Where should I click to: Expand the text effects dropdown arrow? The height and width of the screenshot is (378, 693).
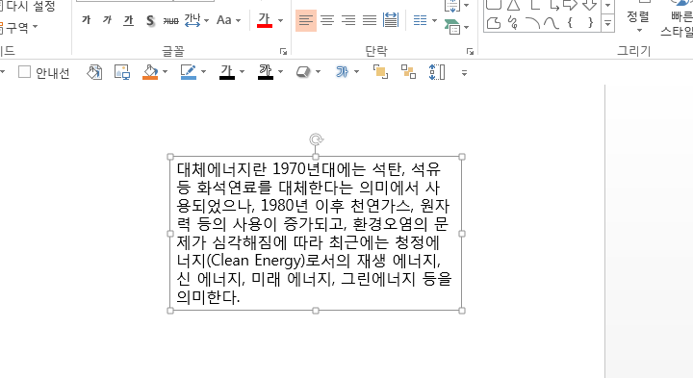(357, 71)
